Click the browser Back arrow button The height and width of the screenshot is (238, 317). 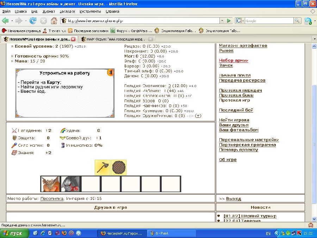[5, 21]
